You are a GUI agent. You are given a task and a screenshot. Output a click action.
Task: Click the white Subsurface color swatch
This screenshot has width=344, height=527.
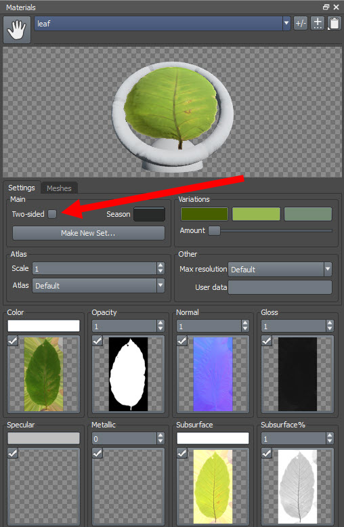tap(213, 438)
